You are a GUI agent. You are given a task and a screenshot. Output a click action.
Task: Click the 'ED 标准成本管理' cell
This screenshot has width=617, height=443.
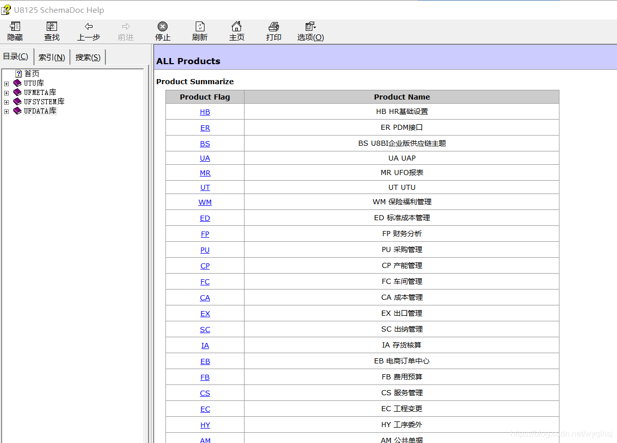402,218
